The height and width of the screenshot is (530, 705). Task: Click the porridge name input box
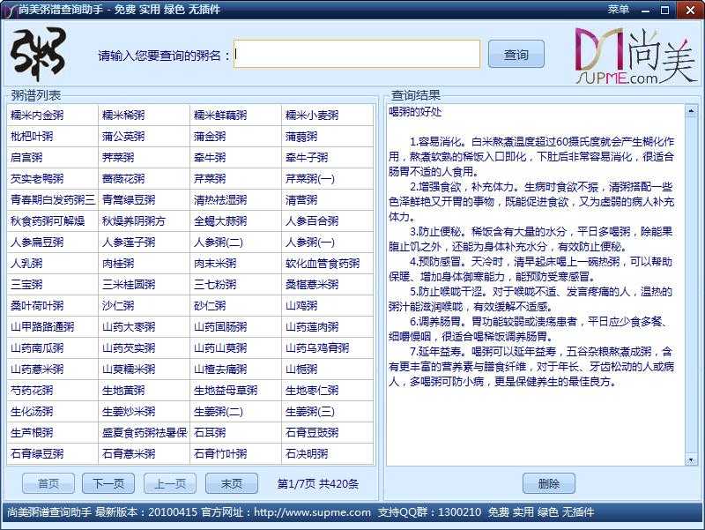point(357,53)
